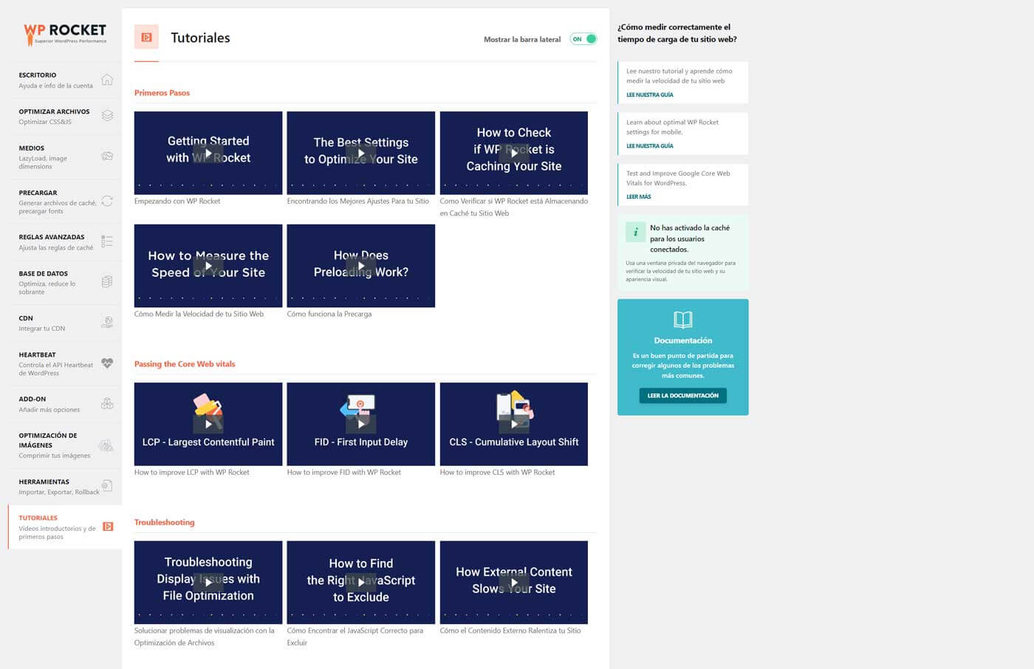Click the Base de Datos database icon
Image resolution: width=1034 pixels, height=669 pixels.
pos(107,282)
